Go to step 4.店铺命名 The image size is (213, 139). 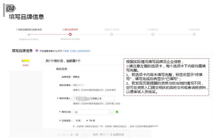153,30
